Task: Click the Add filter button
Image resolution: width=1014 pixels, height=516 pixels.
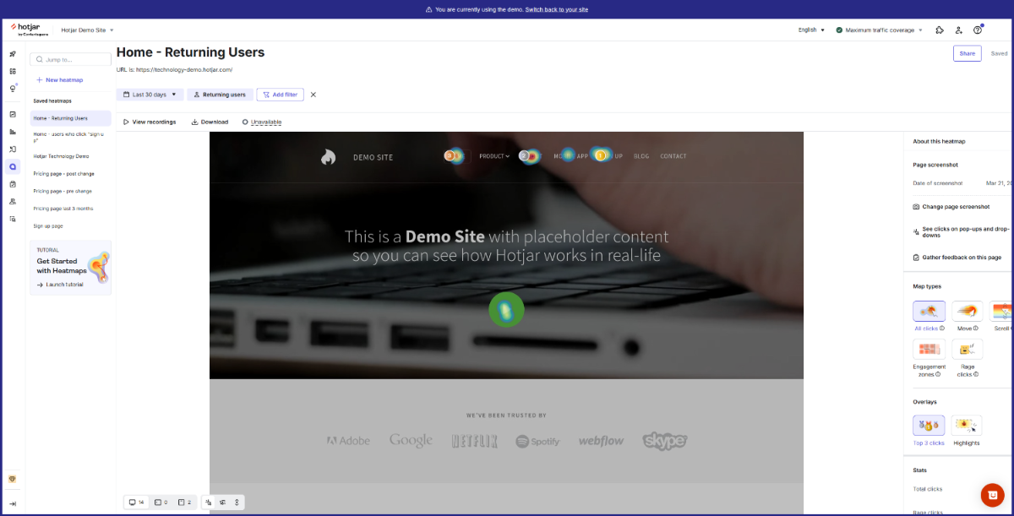Action: tap(280, 95)
